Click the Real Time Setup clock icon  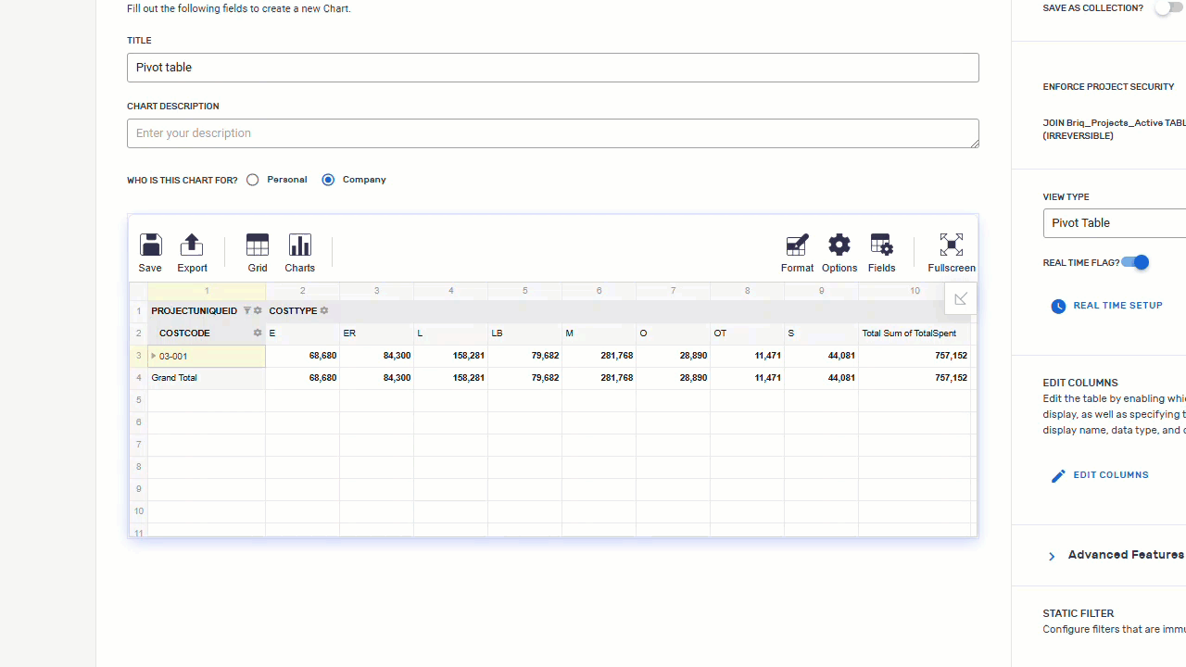click(x=1058, y=307)
